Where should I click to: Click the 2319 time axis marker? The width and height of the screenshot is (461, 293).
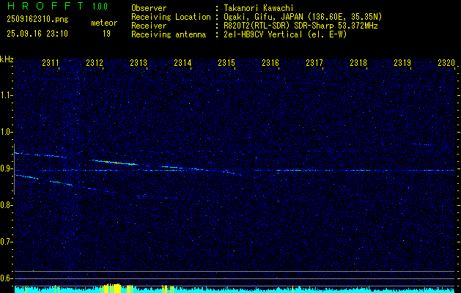[x=402, y=63]
